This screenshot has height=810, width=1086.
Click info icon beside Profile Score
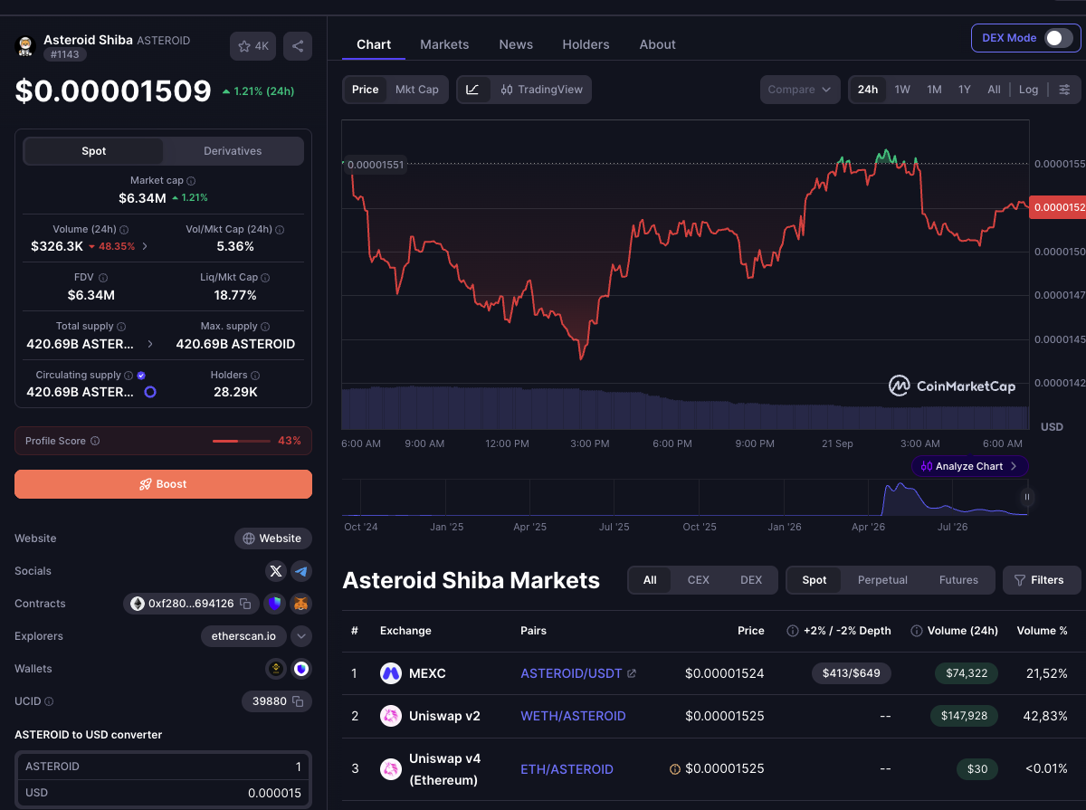tap(95, 441)
